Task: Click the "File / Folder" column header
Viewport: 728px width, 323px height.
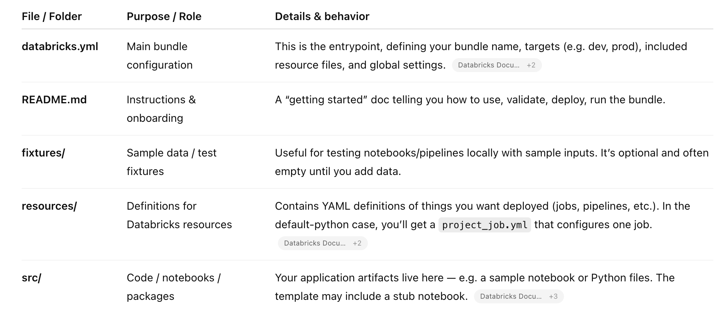Action: (x=52, y=17)
